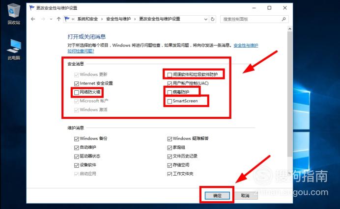Image resolution: width=340 pixels, height=209 pixels.
Task: Open 如何检查问题 help link
Action: 81,51
